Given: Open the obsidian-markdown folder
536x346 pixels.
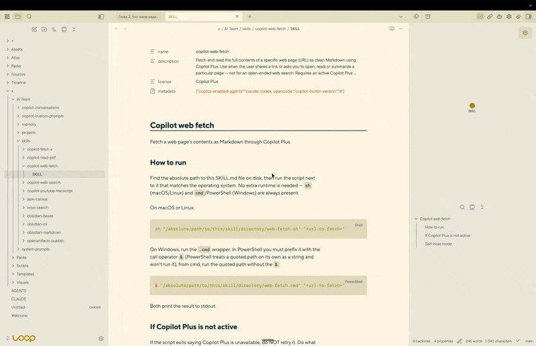Looking at the screenshot, I should click(x=44, y=233).
